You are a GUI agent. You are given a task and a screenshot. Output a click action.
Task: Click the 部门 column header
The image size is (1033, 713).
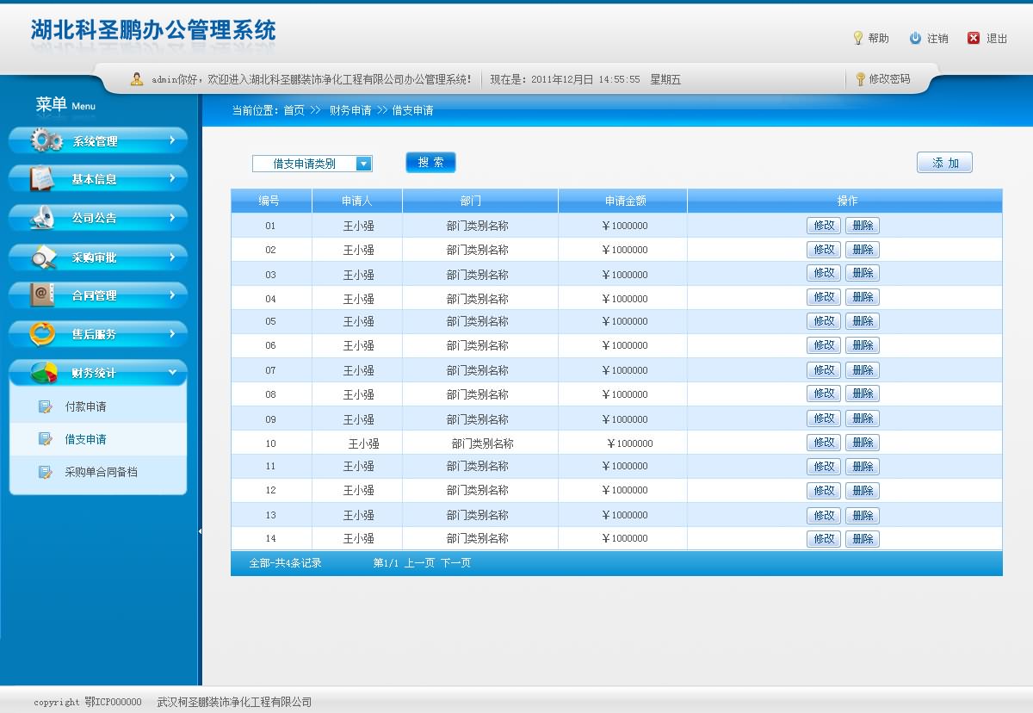point(480,201)
